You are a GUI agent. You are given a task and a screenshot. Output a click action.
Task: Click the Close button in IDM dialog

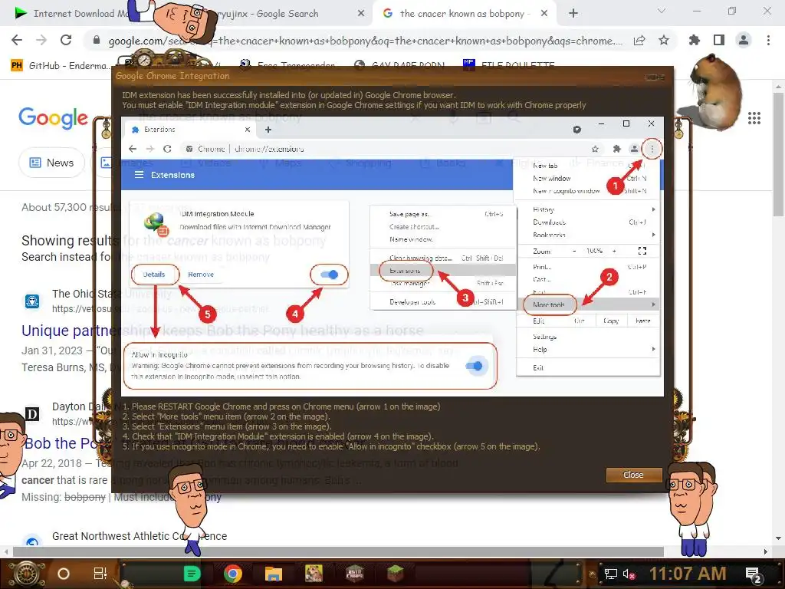tap(633, 475)
